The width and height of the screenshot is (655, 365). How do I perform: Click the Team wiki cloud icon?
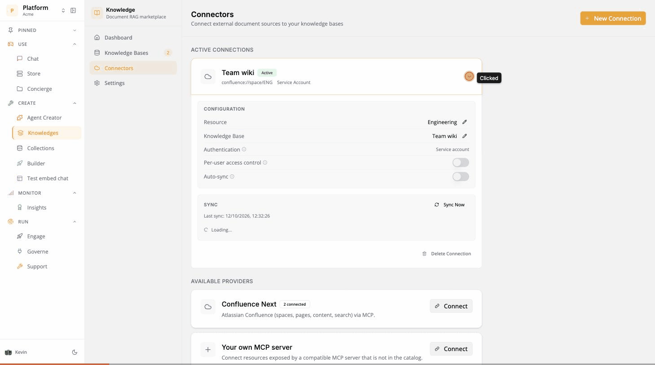[x=208, y=77]
